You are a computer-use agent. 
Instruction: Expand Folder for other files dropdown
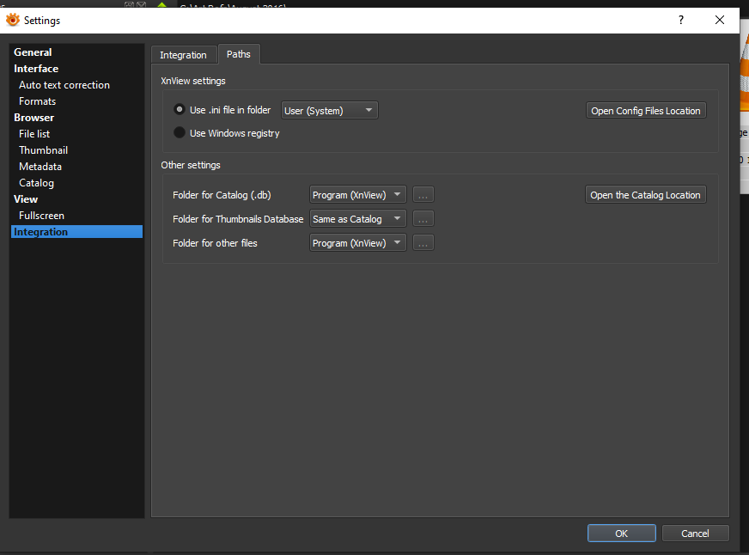click(357, 243)
